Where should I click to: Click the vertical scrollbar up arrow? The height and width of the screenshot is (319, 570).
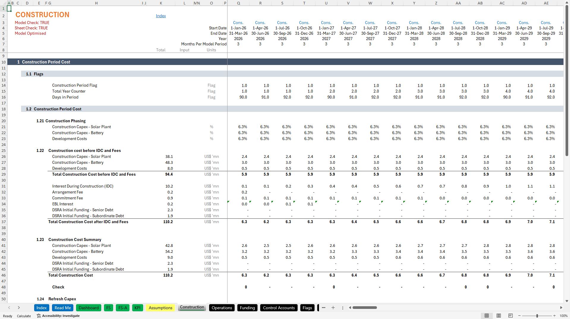point(567,3)
